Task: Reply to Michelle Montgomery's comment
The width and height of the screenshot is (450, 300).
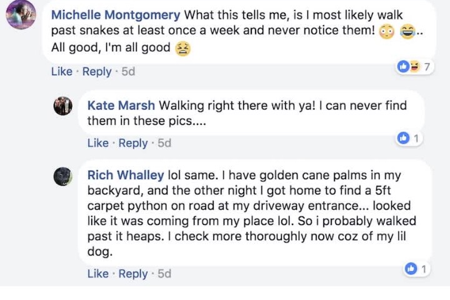Action: [97, 71]
